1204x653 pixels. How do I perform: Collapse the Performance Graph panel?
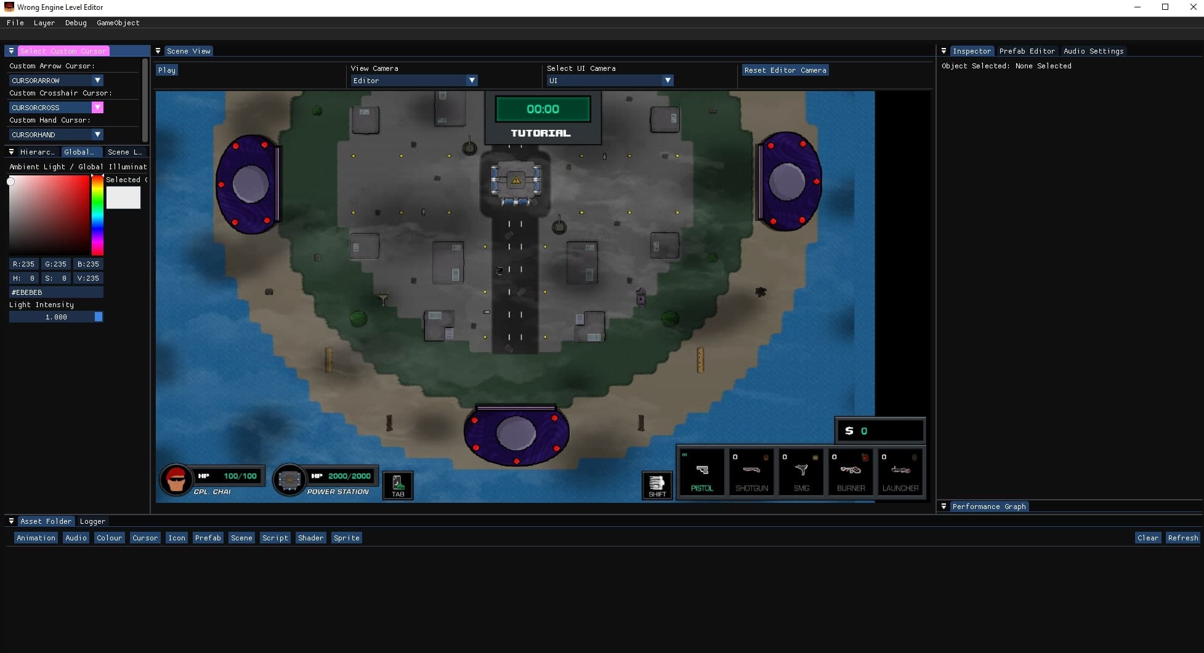point(943,507)
